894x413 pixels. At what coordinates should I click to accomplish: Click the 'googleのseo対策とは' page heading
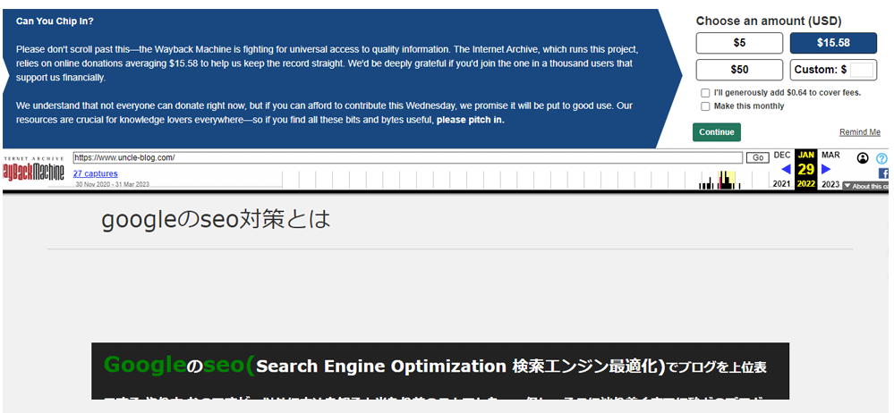216,220
